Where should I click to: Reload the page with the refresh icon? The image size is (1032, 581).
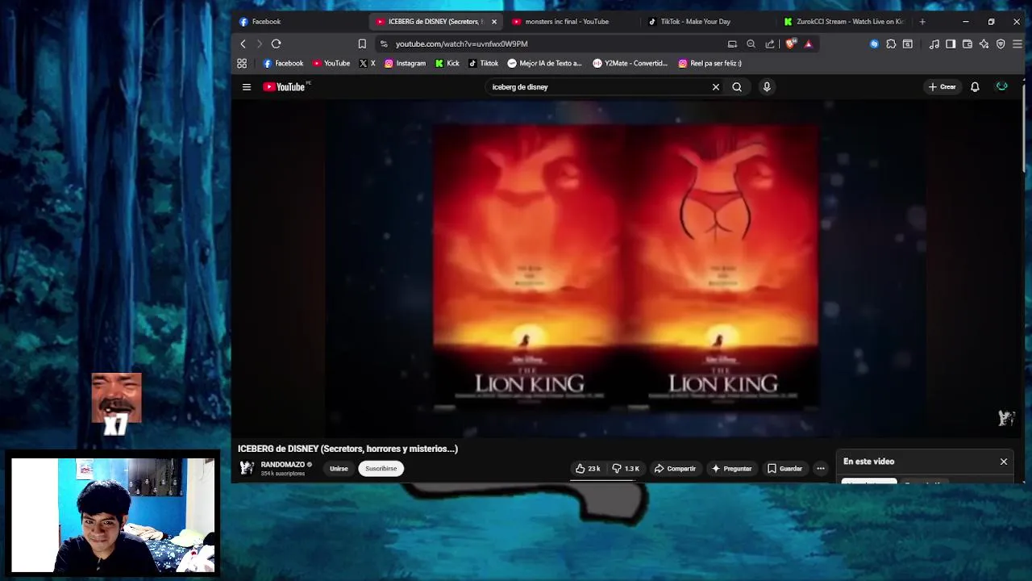[x=276, y=44]
